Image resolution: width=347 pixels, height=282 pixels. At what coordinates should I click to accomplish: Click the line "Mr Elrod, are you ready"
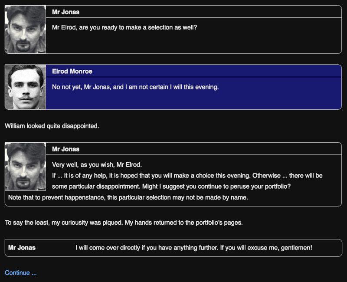(x=124, y=27)
